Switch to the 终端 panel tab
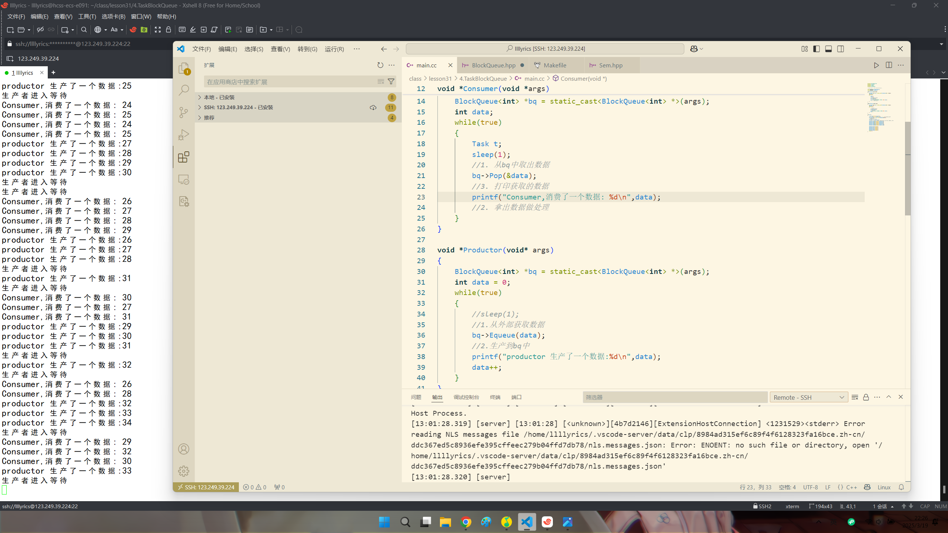 coord(495,397)
